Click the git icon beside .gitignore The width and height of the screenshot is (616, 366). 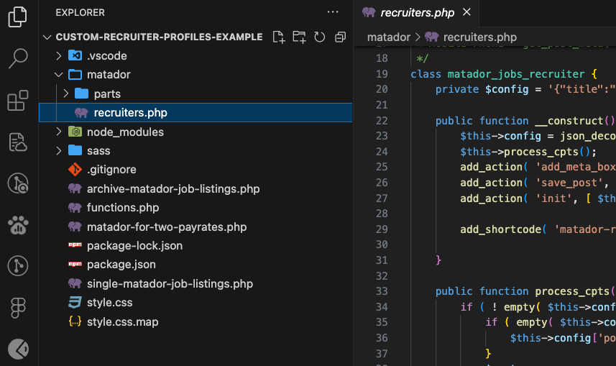click(x=75, y=170)
